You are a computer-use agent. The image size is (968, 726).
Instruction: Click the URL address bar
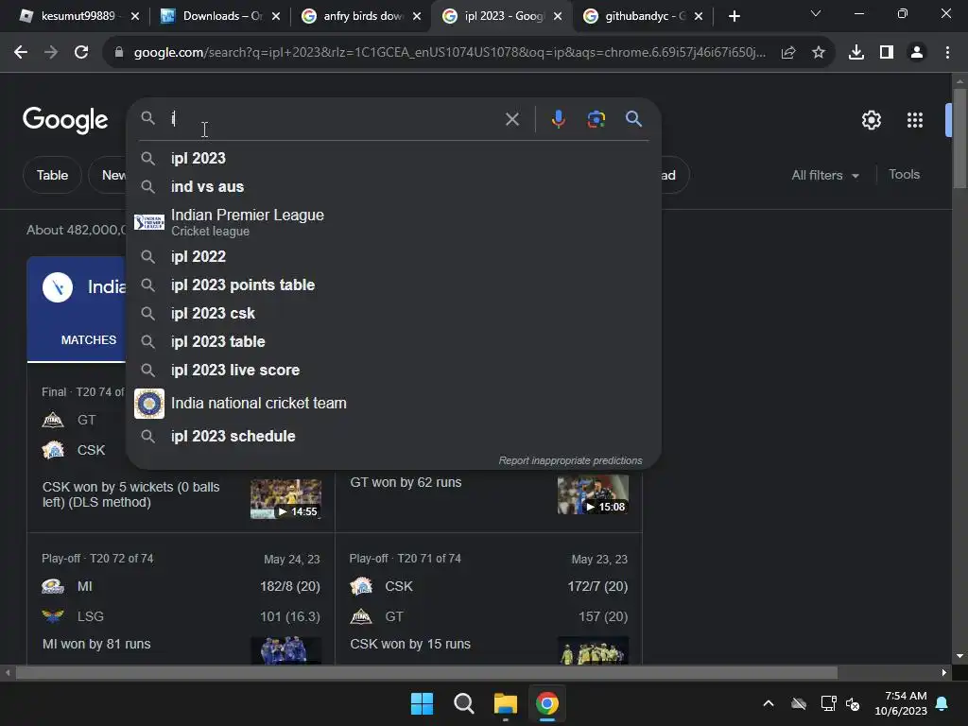click(449, 53)
